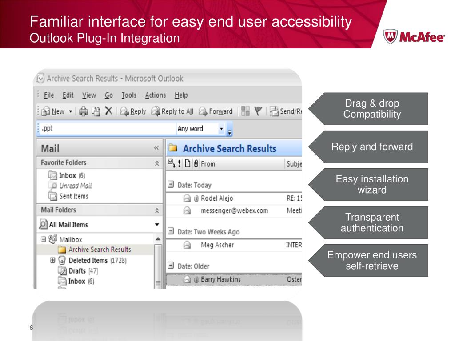
Task: Expand the Deleted Items folder node
Action: 52,260
